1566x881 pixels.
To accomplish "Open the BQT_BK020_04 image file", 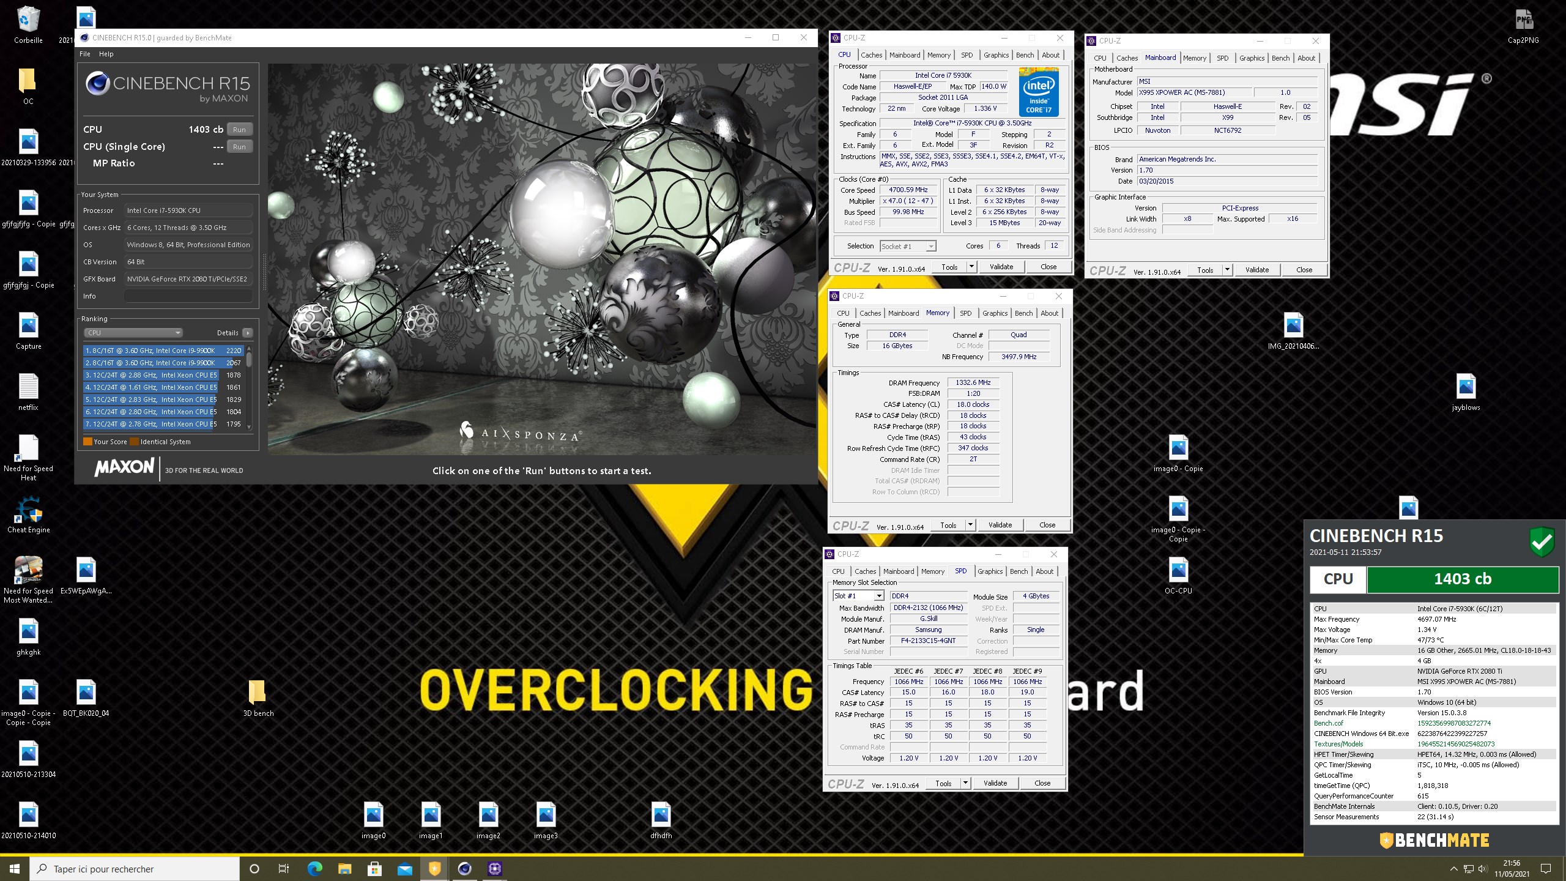I will (x=86, y=698).
